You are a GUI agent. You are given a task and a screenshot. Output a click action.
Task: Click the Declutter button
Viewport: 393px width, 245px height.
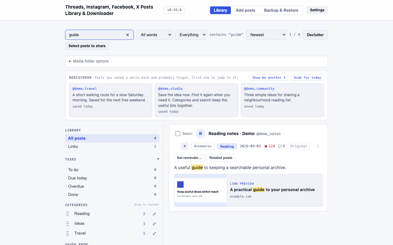(x=315, y=35)
